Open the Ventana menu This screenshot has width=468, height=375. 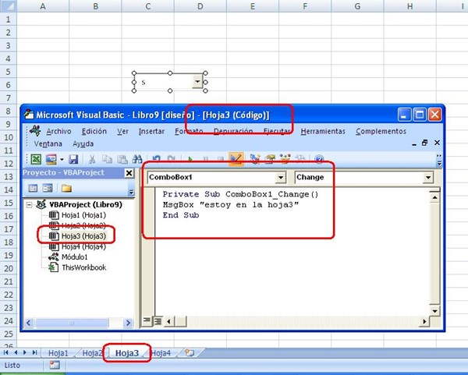tap(48, 143)
